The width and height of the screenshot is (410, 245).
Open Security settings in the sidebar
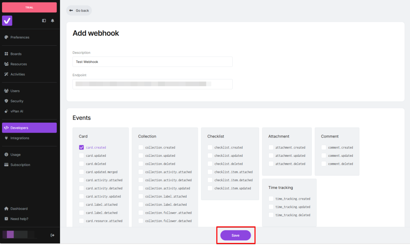pos(17,101)
